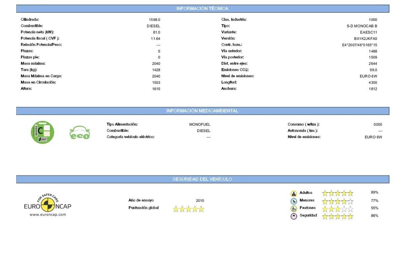Screen dimensions: 405x273
Task: Toggle the first star of Puntuación global
Action: [175, 209]
